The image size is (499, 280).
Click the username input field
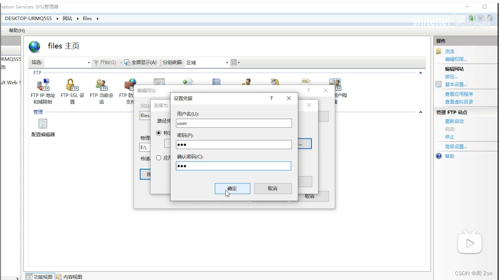pos(234,123)
